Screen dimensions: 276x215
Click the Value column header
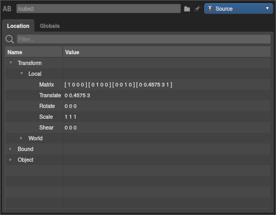[167, 52]
